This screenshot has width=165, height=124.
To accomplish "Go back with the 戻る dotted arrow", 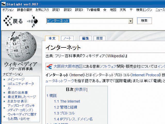I will point(13,21).
